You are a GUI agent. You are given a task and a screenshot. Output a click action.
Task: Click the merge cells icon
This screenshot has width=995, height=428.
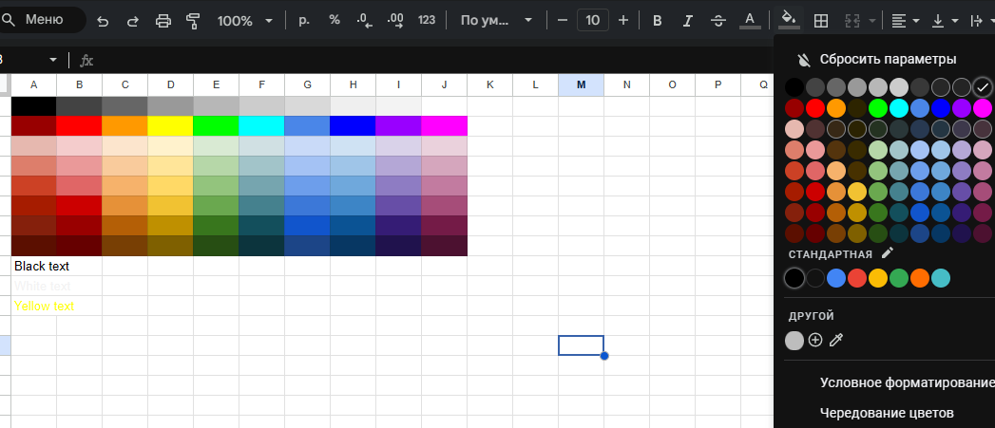(x=852, y=21)
